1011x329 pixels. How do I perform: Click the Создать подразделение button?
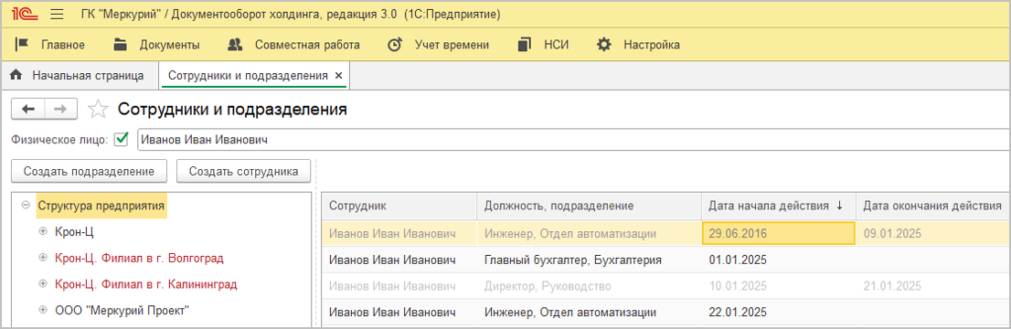coord(89,172)
